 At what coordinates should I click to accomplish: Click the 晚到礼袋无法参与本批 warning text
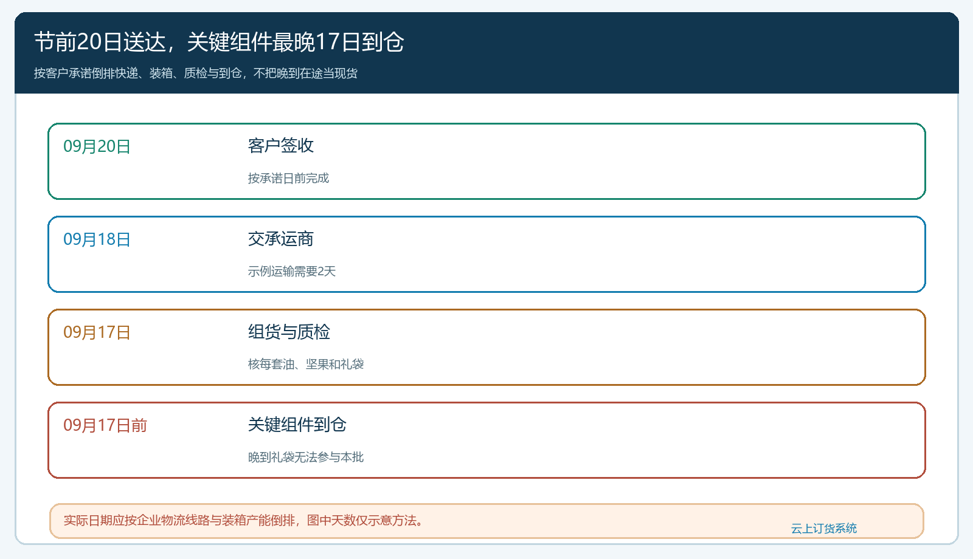click(305, 457)
